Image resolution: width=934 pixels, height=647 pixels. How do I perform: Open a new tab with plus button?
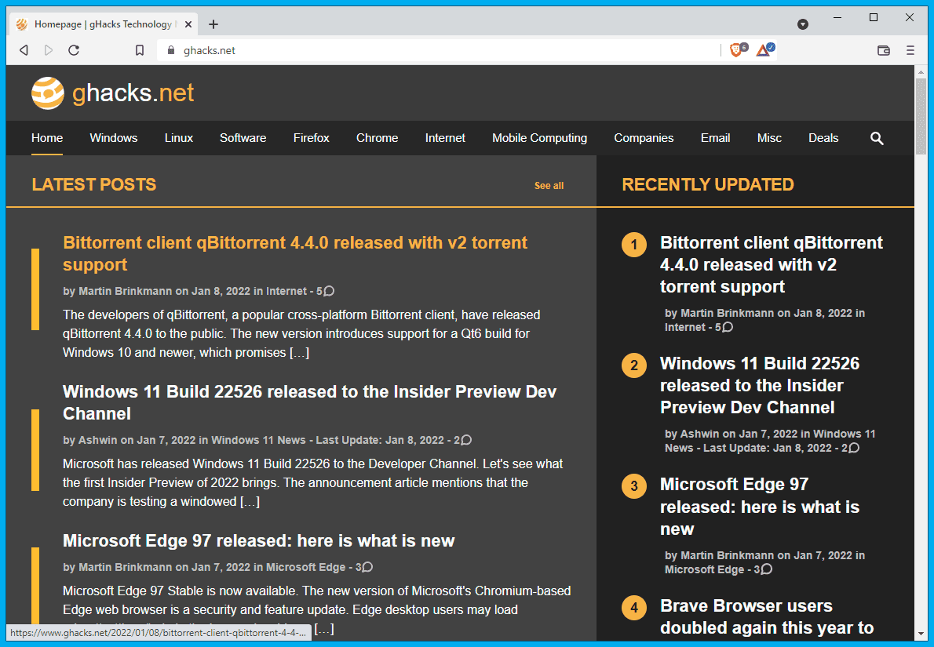(213, 24)
